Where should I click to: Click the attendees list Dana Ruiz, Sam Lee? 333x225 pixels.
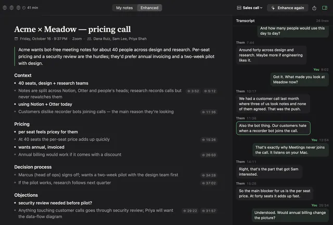pos(120,39)
